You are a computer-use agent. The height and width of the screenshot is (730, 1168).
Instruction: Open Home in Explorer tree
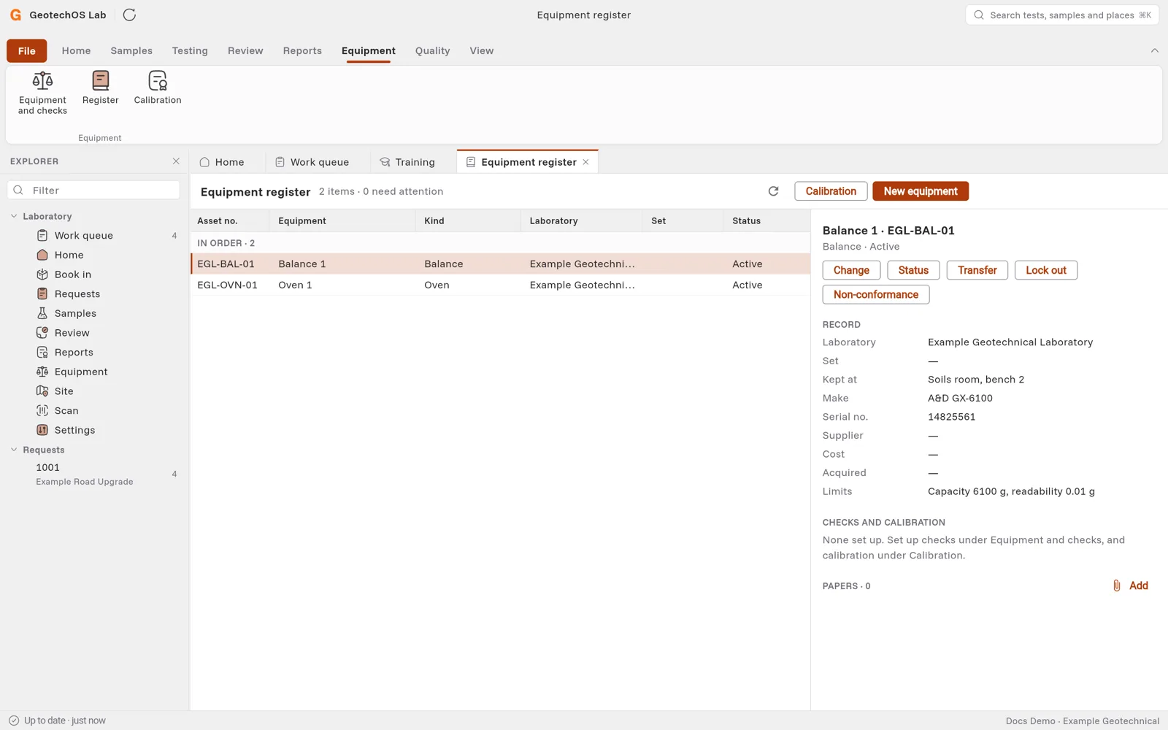[x=94, y=255]
